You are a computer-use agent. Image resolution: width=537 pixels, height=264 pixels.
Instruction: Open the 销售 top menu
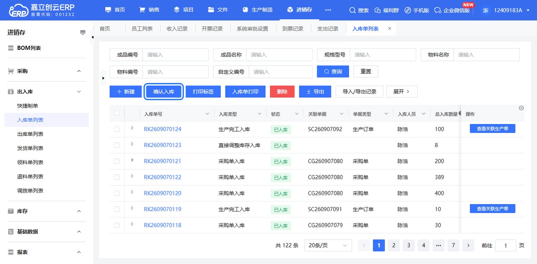point(149,10)
